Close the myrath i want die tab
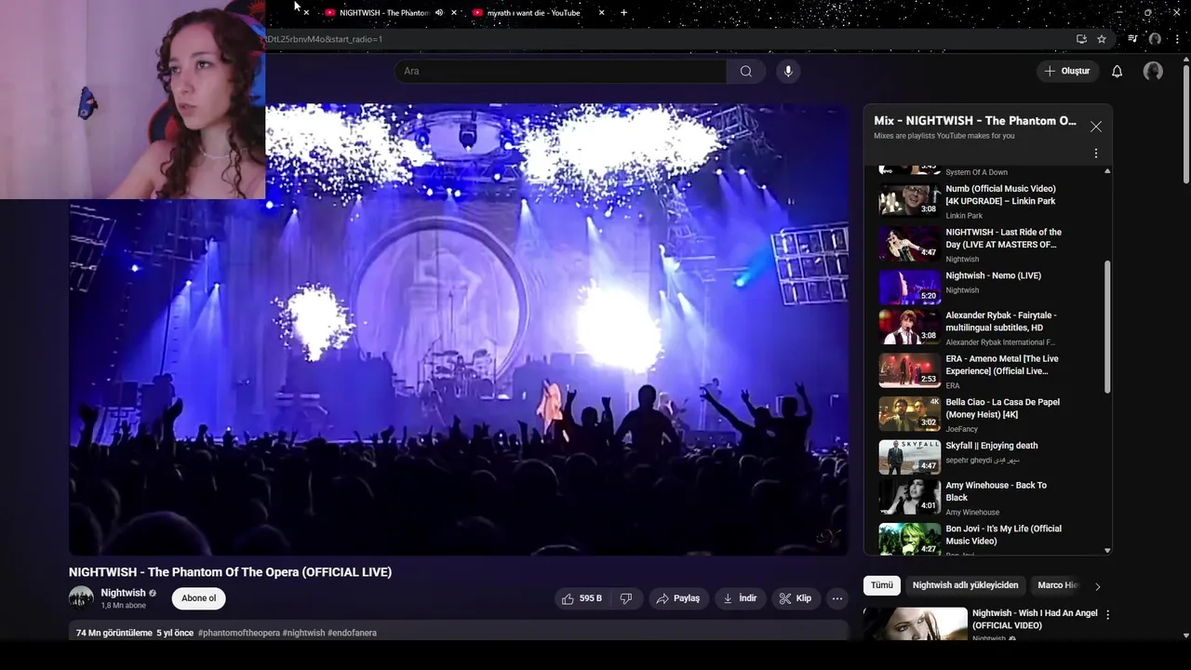 601,13
